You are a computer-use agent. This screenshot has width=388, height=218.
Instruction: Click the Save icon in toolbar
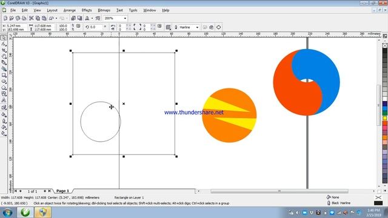coord(18,18)
